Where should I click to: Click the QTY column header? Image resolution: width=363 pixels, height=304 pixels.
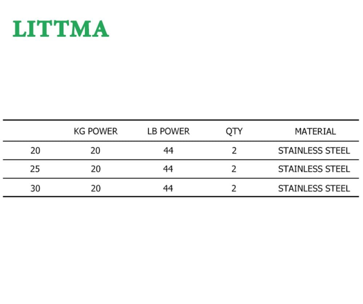click(x=234, y=131)
